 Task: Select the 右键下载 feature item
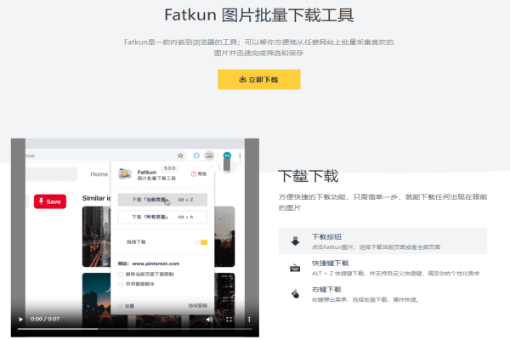coord(382,294)
